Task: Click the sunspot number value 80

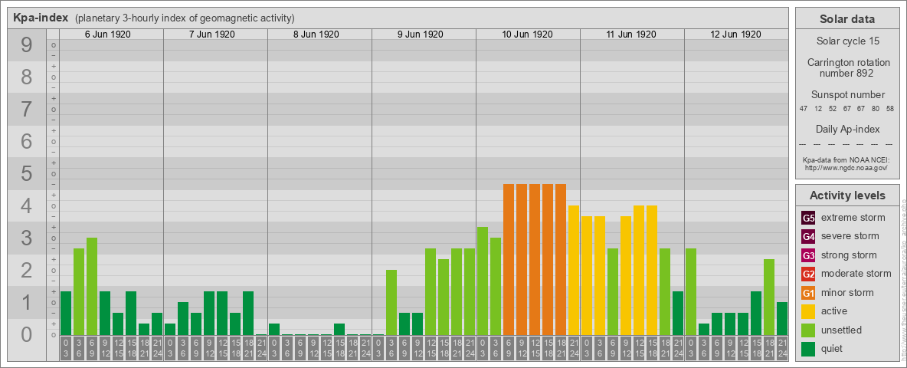Action: pos(876,109)
